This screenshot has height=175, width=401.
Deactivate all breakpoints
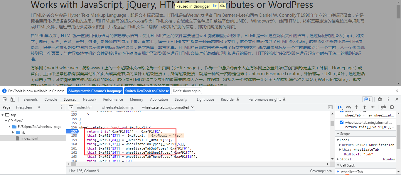pos(383,107)
